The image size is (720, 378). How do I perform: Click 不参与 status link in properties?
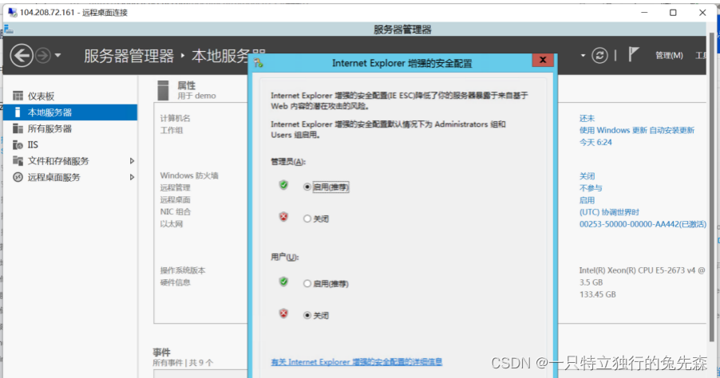coord(591,188)
